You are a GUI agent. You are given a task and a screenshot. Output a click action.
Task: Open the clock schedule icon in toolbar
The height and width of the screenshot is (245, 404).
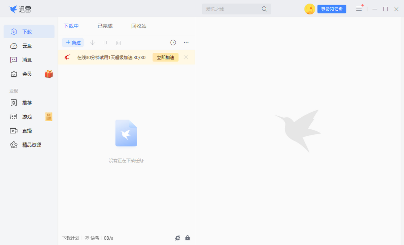pyautogui.click(x=173, y=42)
